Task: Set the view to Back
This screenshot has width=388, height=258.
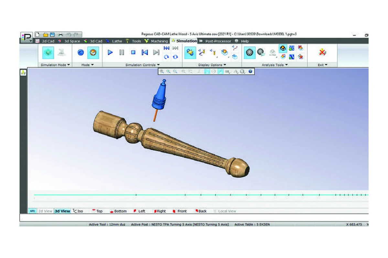Action: (x=200, y=211)
